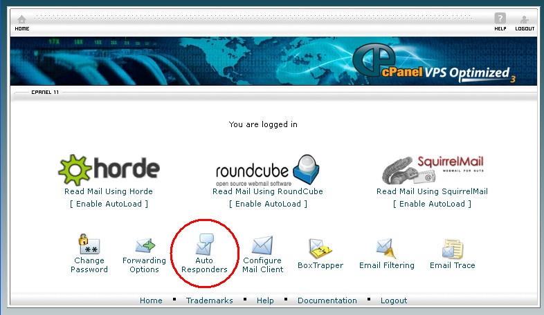The width and height of the screenshot is (544, 315).
Task: Open Trademarks in the footer
Action: pos(209,300)
